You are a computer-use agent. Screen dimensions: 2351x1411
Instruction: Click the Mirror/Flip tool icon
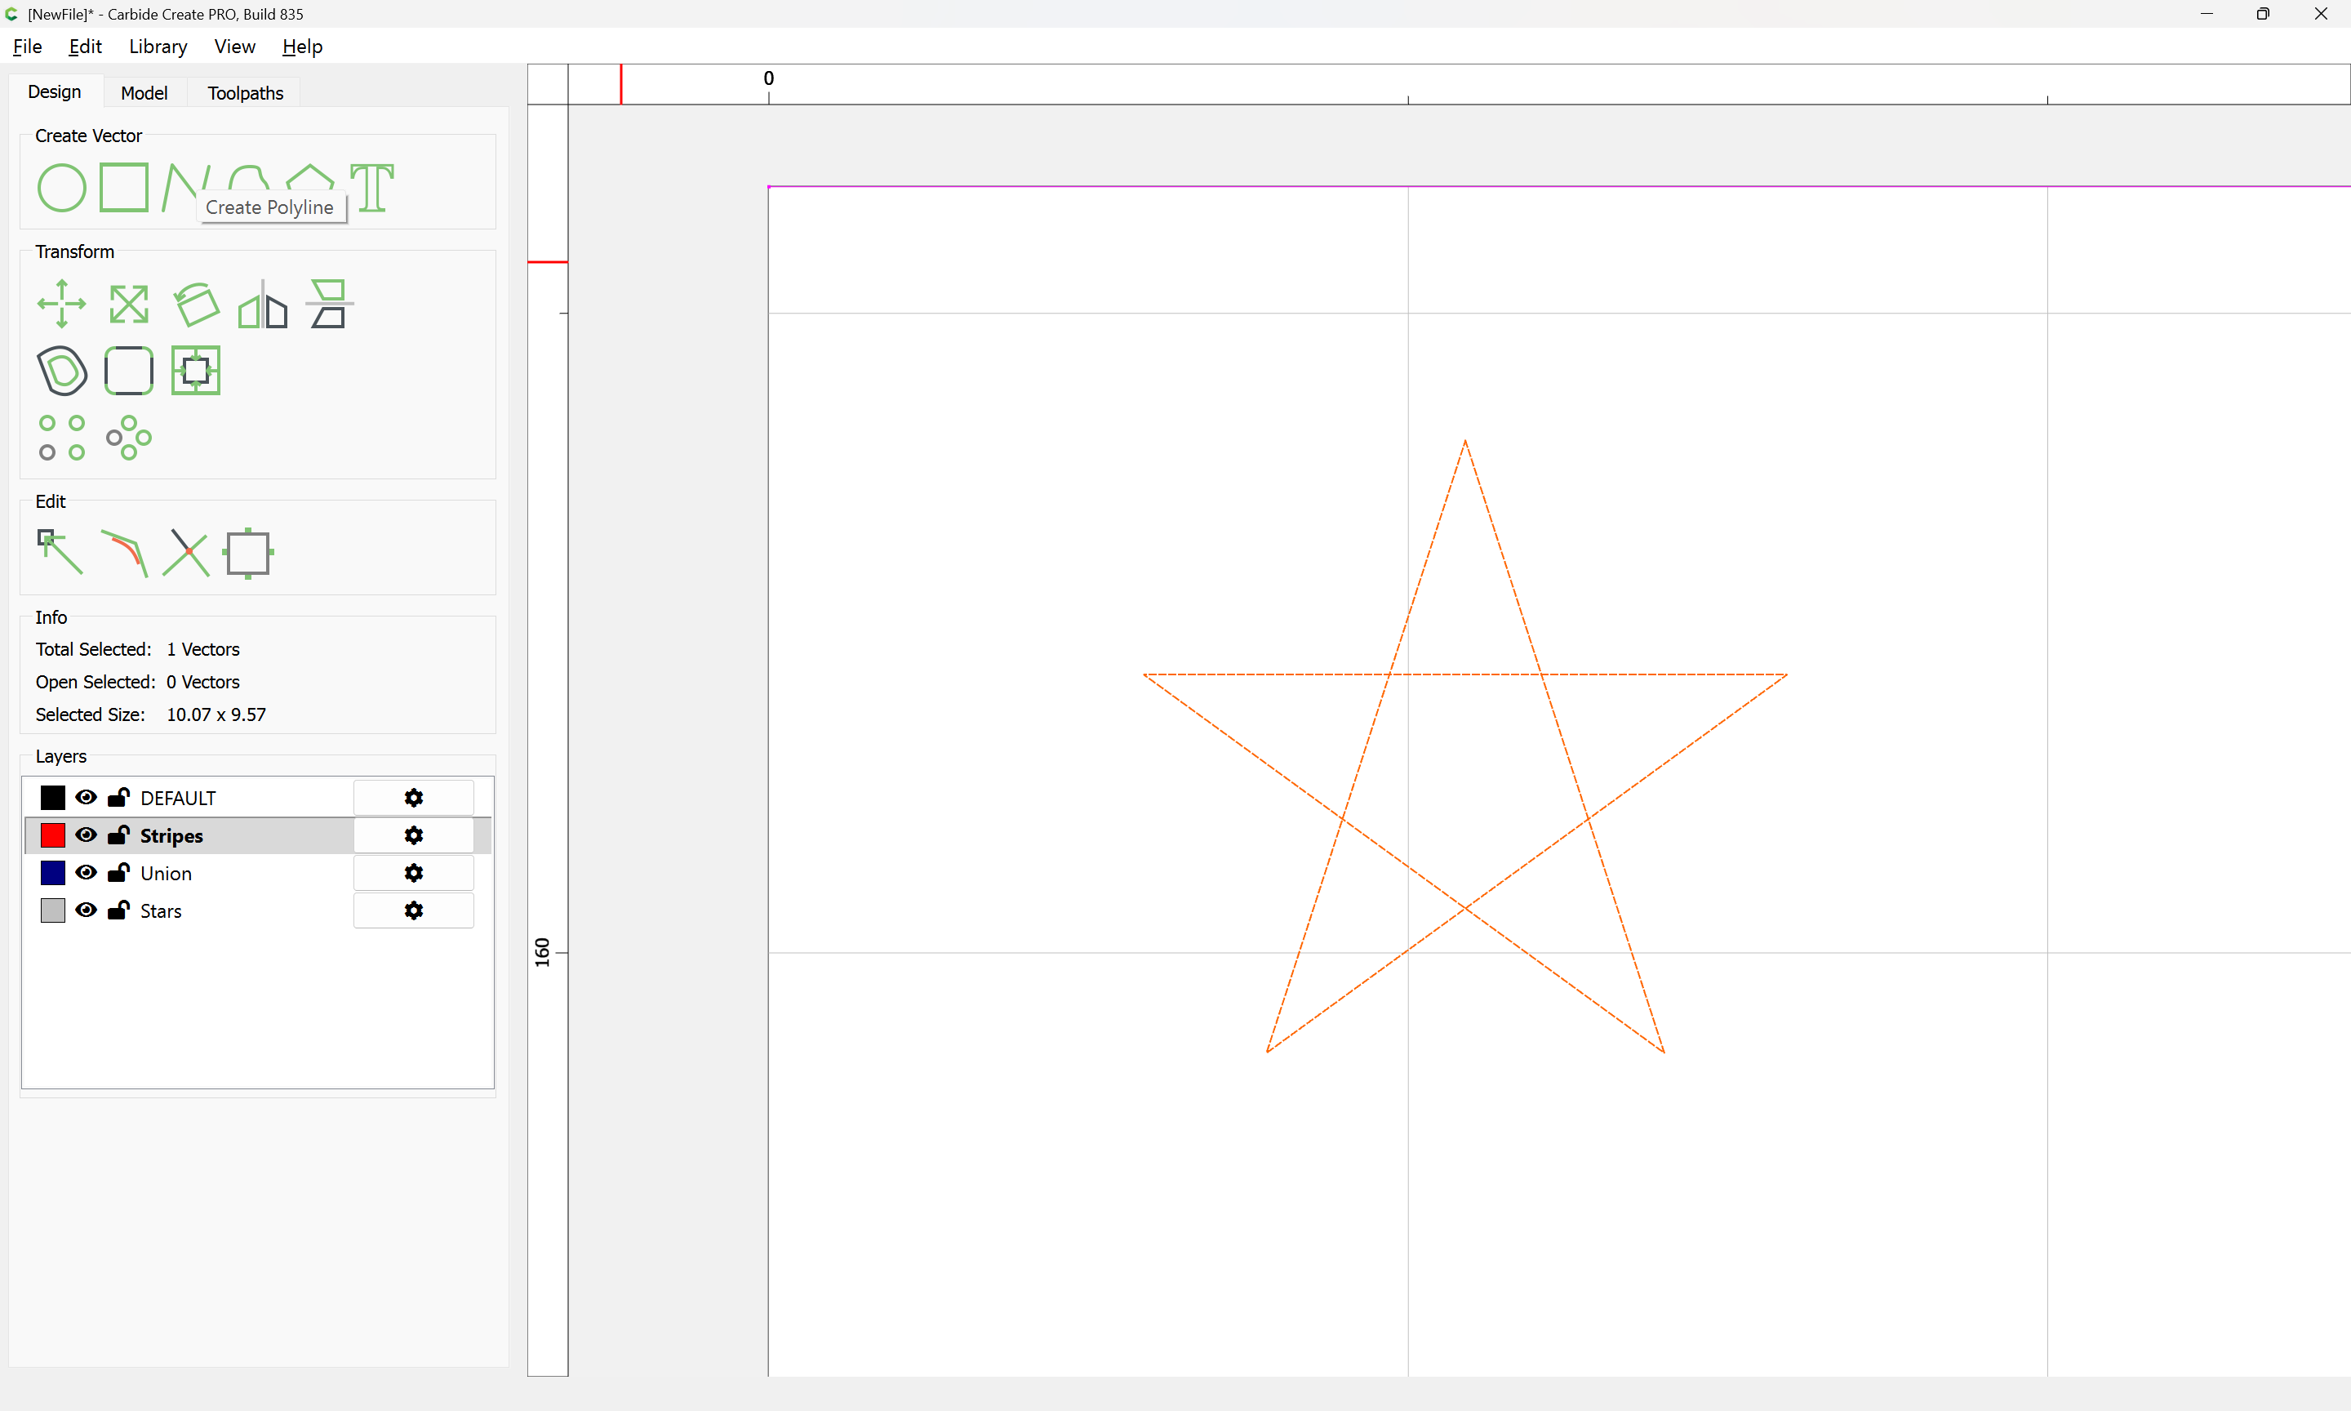click(x=262, y=305)
